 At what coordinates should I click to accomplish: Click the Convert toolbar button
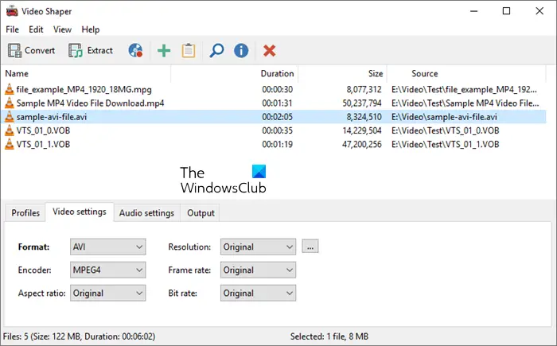pyautogui.click(x=31, y=51)
